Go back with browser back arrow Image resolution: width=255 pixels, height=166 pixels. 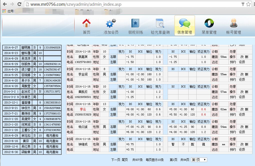(5, 4)
